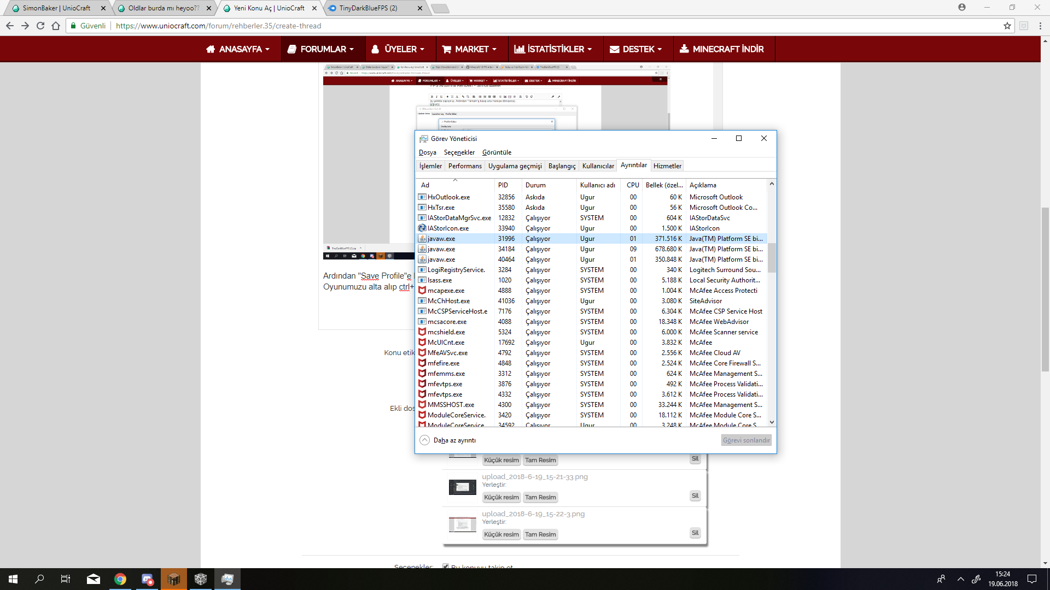
Task: Collapse Task Manager with Daha az ayrıntı
Action: 448,440
